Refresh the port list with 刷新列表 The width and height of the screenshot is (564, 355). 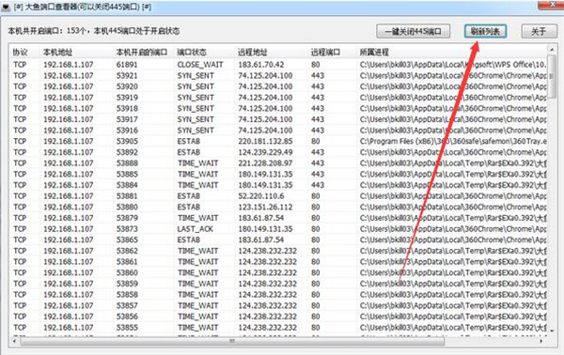point(485,31)
